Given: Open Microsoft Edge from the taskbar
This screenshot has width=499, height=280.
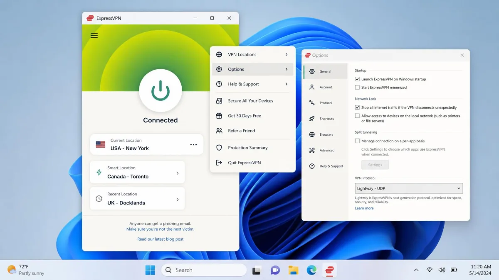Looking at the screenshot, I should click(311, 270).
